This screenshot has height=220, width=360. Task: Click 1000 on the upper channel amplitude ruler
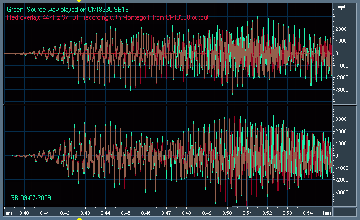coord(341,41)
